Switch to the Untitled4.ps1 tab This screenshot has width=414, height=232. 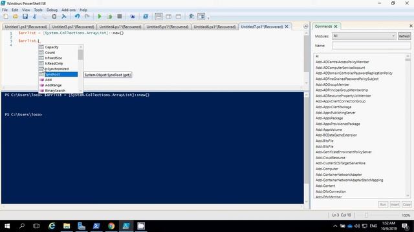(120, 27)
